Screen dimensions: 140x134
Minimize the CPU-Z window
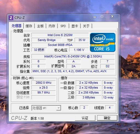[95, 17]
